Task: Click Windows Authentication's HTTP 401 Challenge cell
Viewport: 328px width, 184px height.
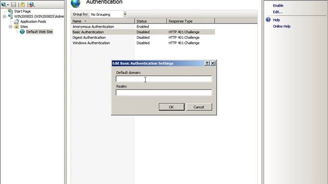Action: (x=184, y=43)
